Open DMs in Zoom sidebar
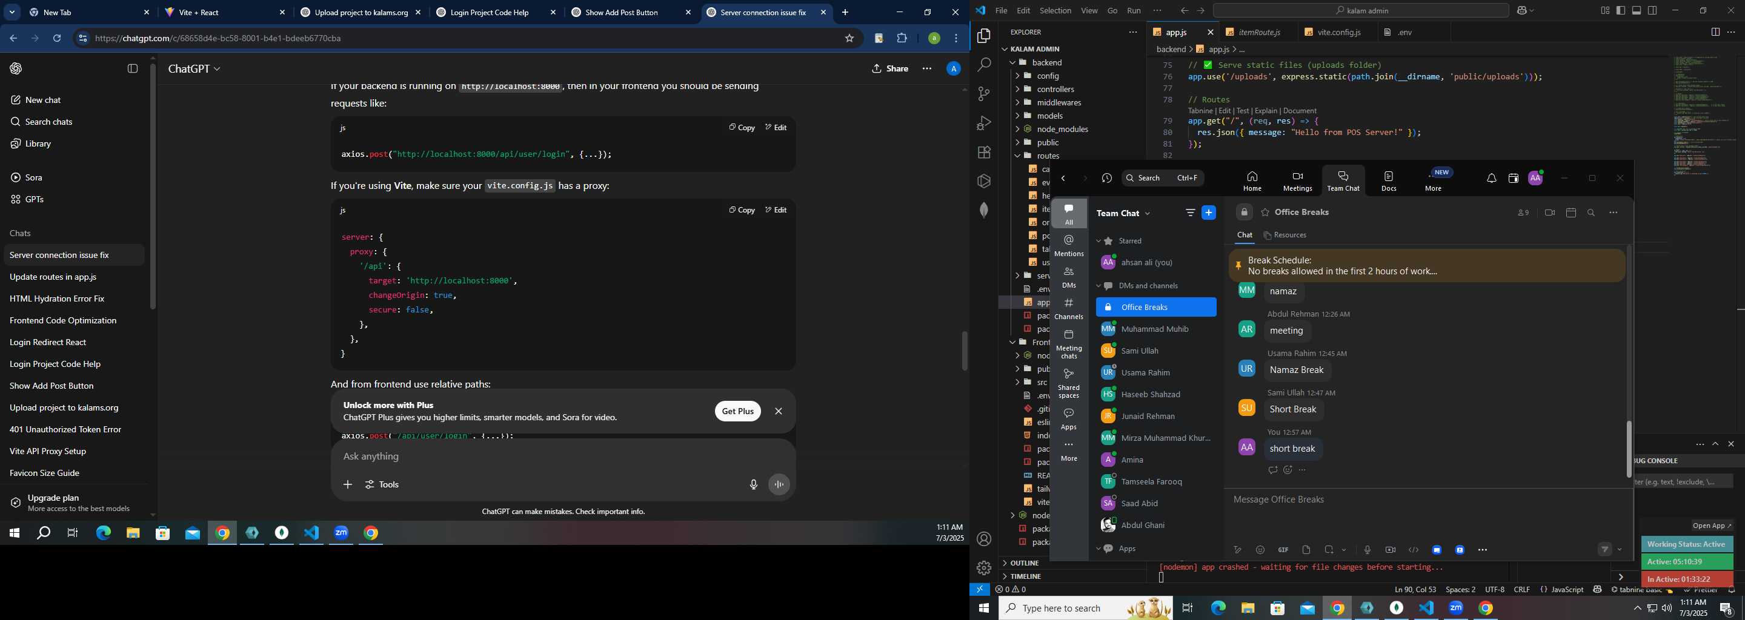Image resolution: width=1745 pixels, height=620 pixels. tap(1069, 277)
